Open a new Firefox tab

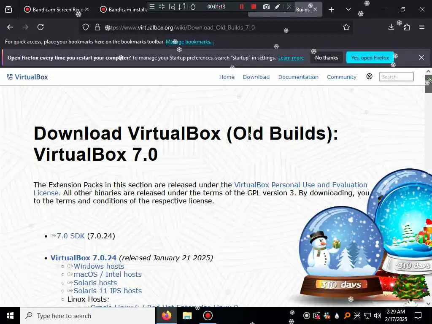[332, 10]
